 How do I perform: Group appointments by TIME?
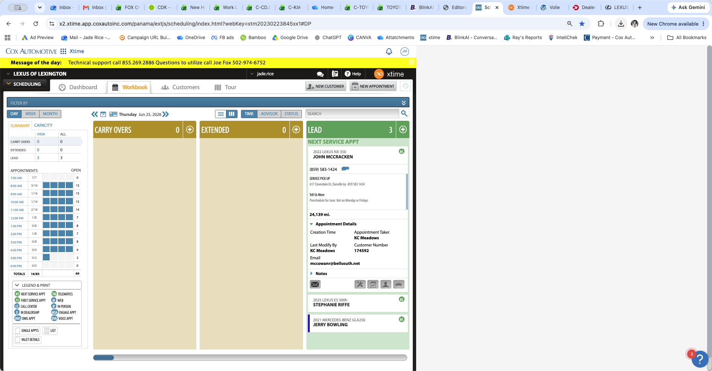coord(249,114)
